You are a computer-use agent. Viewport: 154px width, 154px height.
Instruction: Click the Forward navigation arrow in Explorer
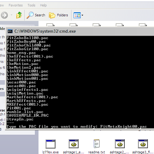pos(4,15)
